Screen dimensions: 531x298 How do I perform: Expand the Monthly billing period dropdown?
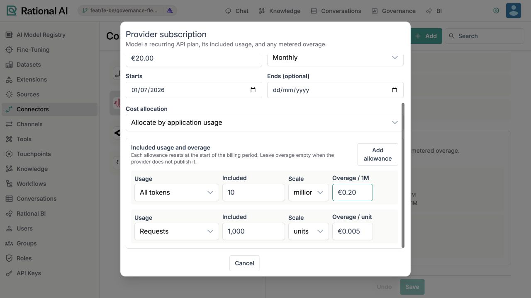pos(335,58)
